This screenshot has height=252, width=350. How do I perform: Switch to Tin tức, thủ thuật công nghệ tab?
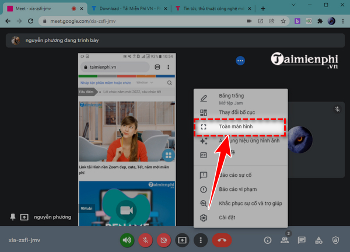point(213,9)
